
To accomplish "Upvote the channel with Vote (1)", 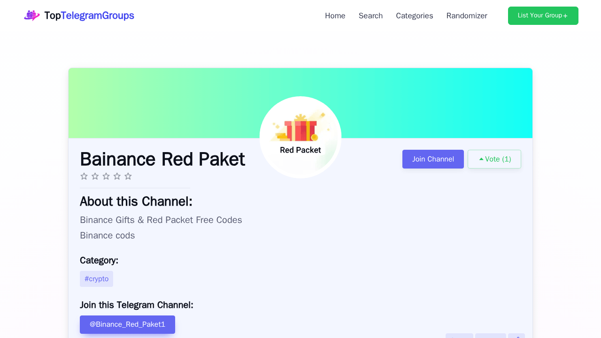I will point(494,159).
